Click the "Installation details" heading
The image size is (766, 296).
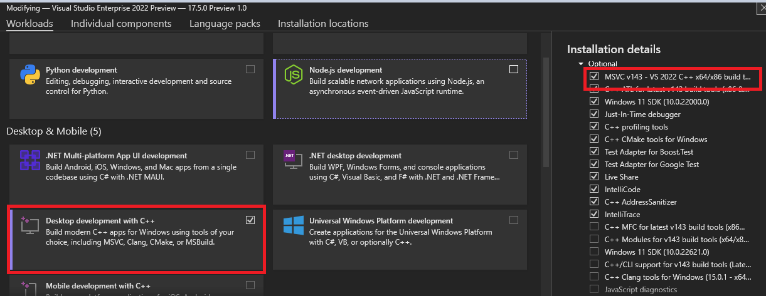point(614,49)
